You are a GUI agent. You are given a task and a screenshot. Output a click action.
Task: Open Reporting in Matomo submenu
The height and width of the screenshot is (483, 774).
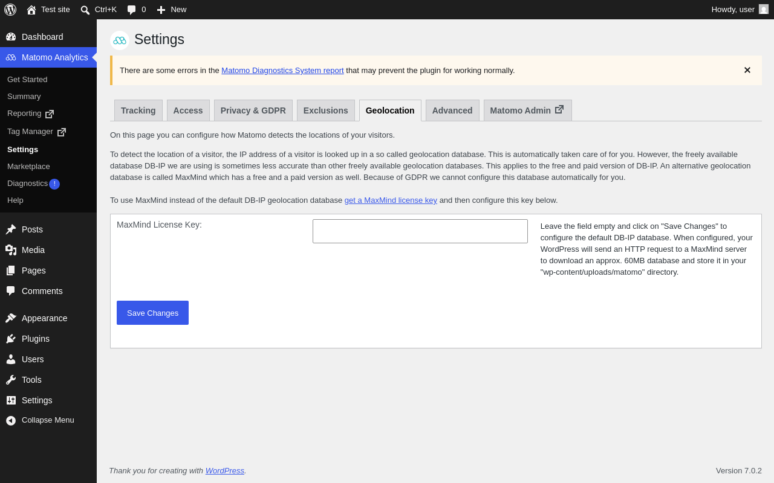(24, 114)
